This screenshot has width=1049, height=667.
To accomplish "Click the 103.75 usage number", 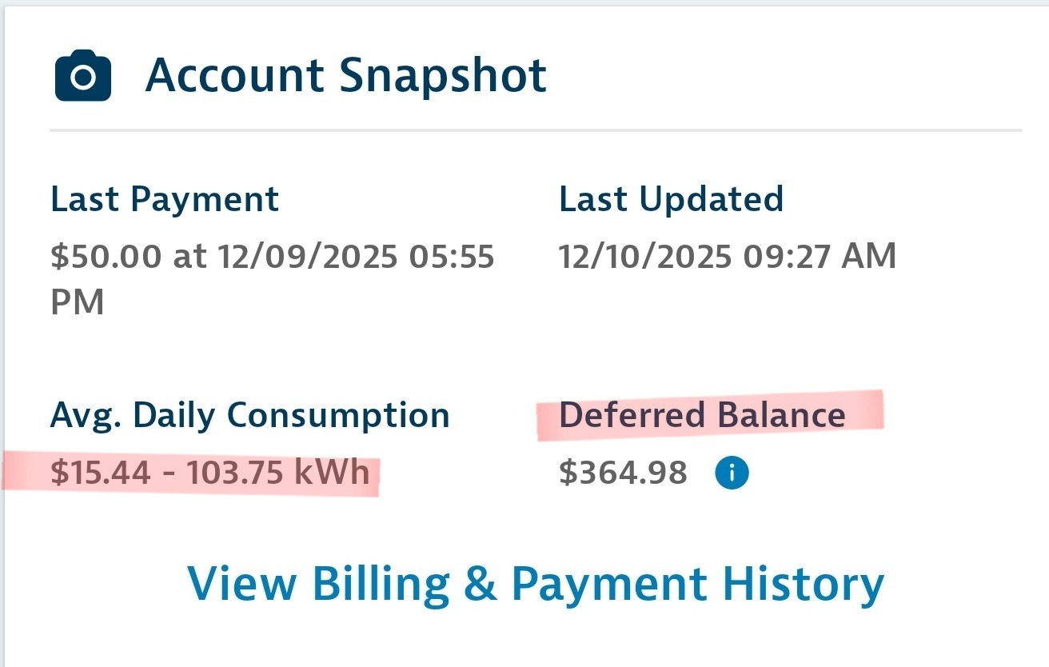I will coord(233,473).
